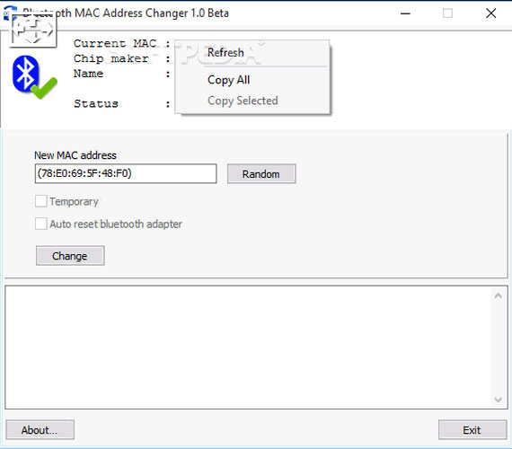
Task: Click the Status label
Action: coord(96,103)
